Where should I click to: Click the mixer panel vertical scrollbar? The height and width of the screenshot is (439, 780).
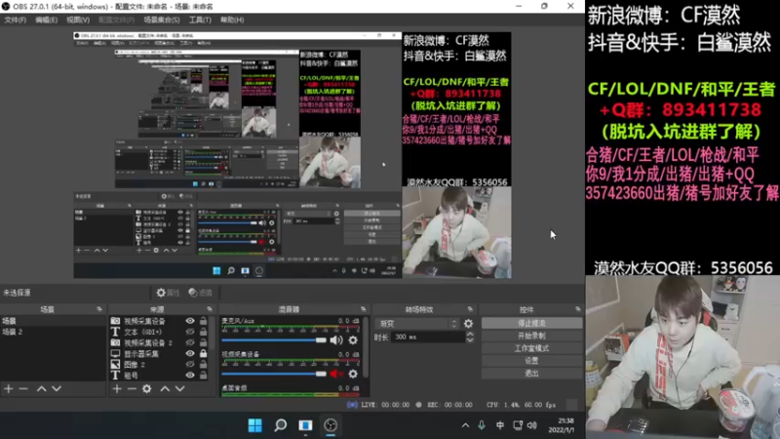367,348
